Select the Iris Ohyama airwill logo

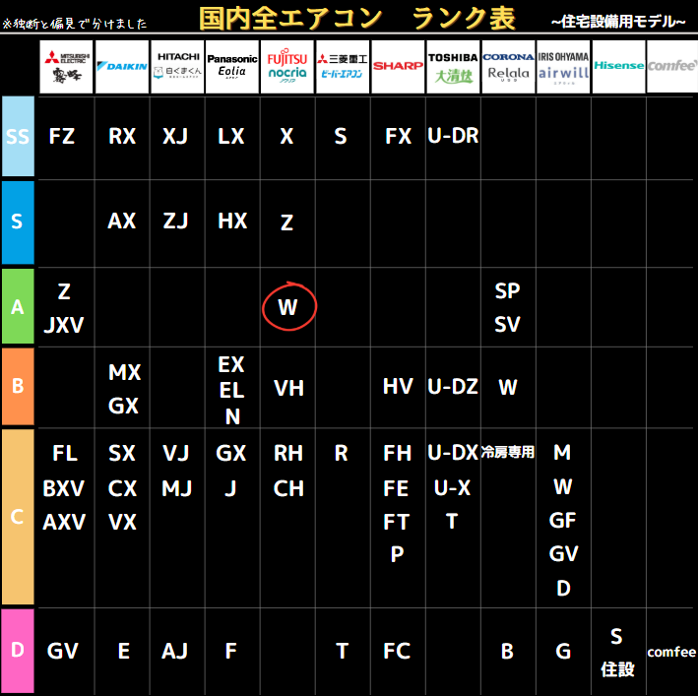563,67
